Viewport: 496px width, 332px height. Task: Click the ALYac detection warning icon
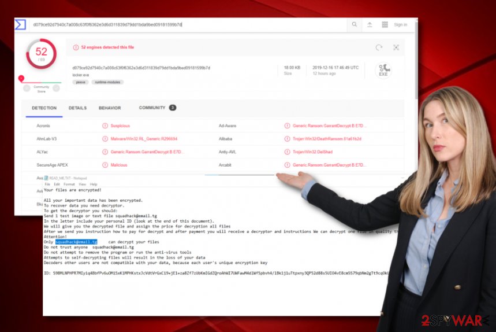105,152
